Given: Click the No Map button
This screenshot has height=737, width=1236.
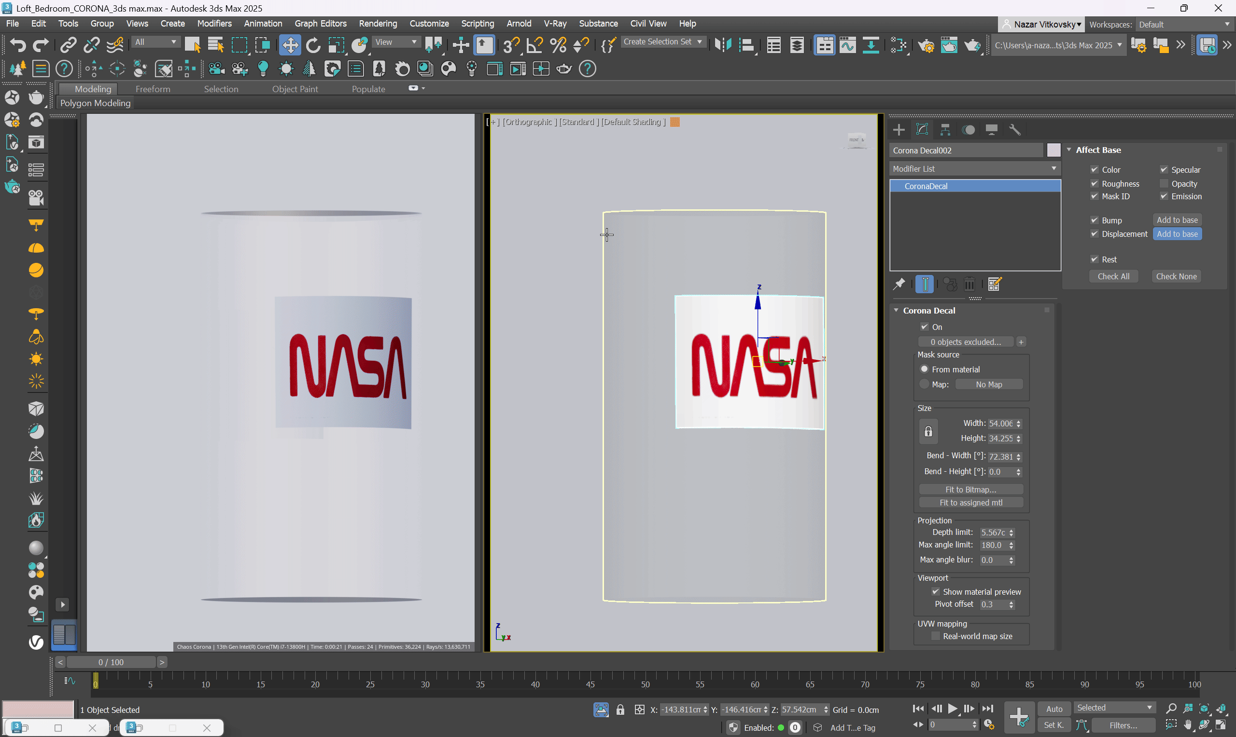Looking at the screenshot, I should click(x=988, y=384).
